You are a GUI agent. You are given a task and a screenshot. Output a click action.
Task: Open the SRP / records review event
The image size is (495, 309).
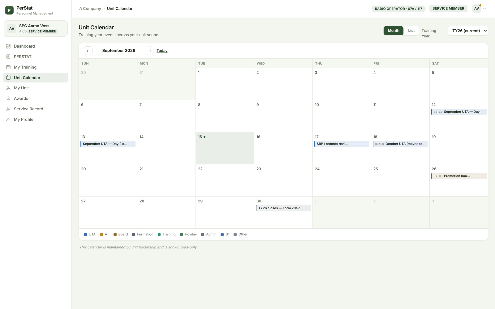point(342,144)
